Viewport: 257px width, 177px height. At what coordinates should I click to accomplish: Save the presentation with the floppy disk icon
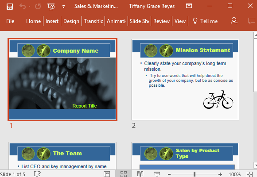(10, 7)
